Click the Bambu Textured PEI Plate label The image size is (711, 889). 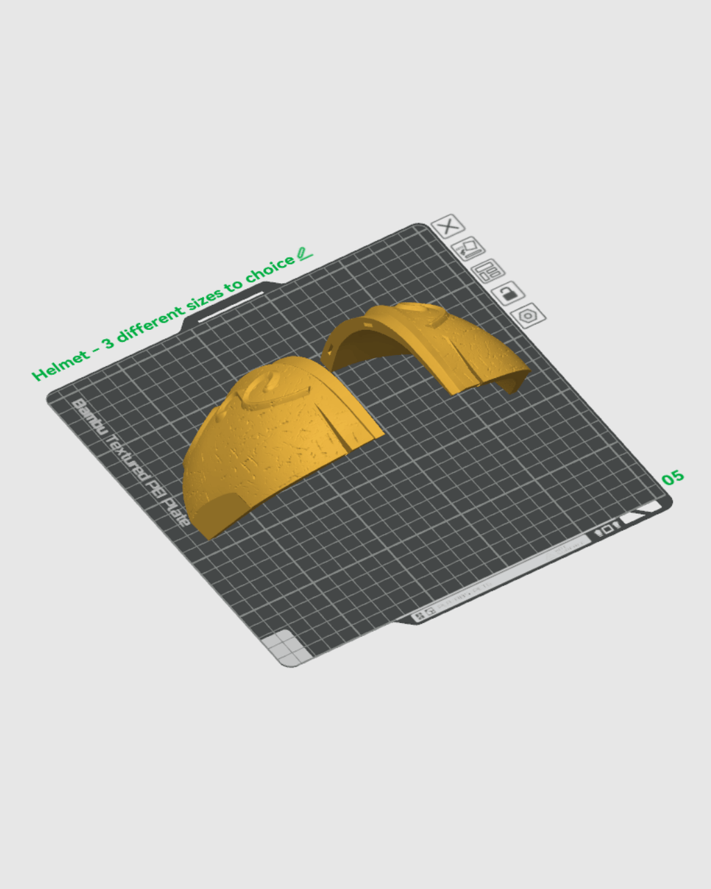pyautogui.click(x=128, y=458)
